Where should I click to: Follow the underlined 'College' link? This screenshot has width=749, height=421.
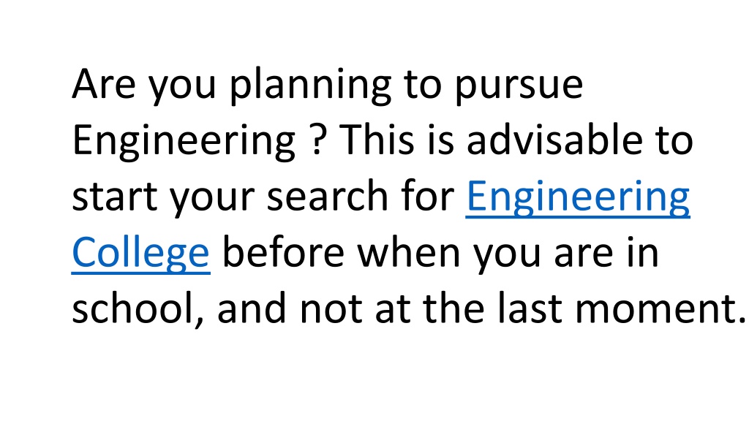141,254
